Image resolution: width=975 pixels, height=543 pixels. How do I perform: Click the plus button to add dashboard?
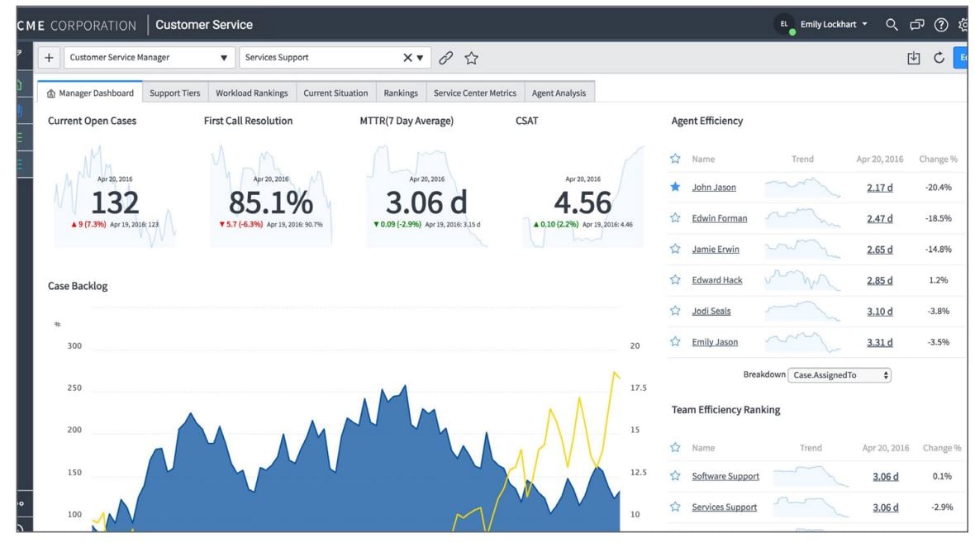[x=49, y=58]
